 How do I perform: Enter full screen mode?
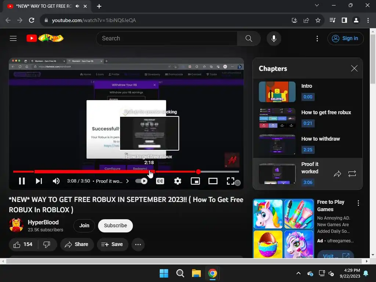tap(230, 181)
